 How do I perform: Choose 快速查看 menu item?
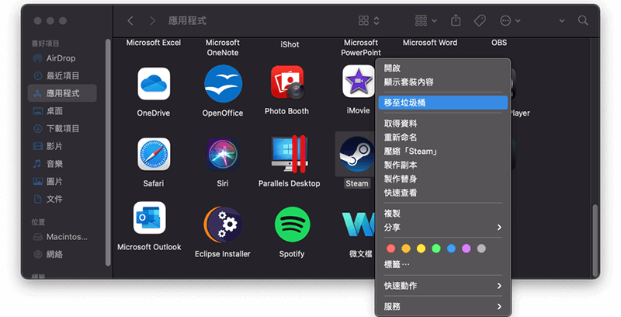coord(442,193)
